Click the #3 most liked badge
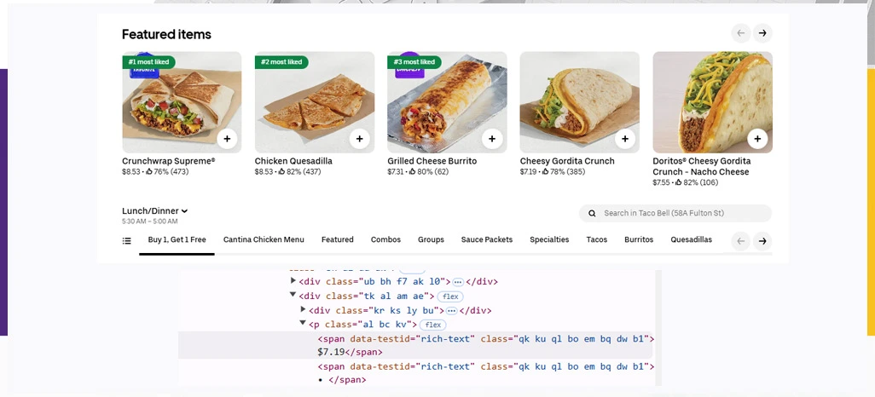 pyautogui.click(x=414, y=62)
